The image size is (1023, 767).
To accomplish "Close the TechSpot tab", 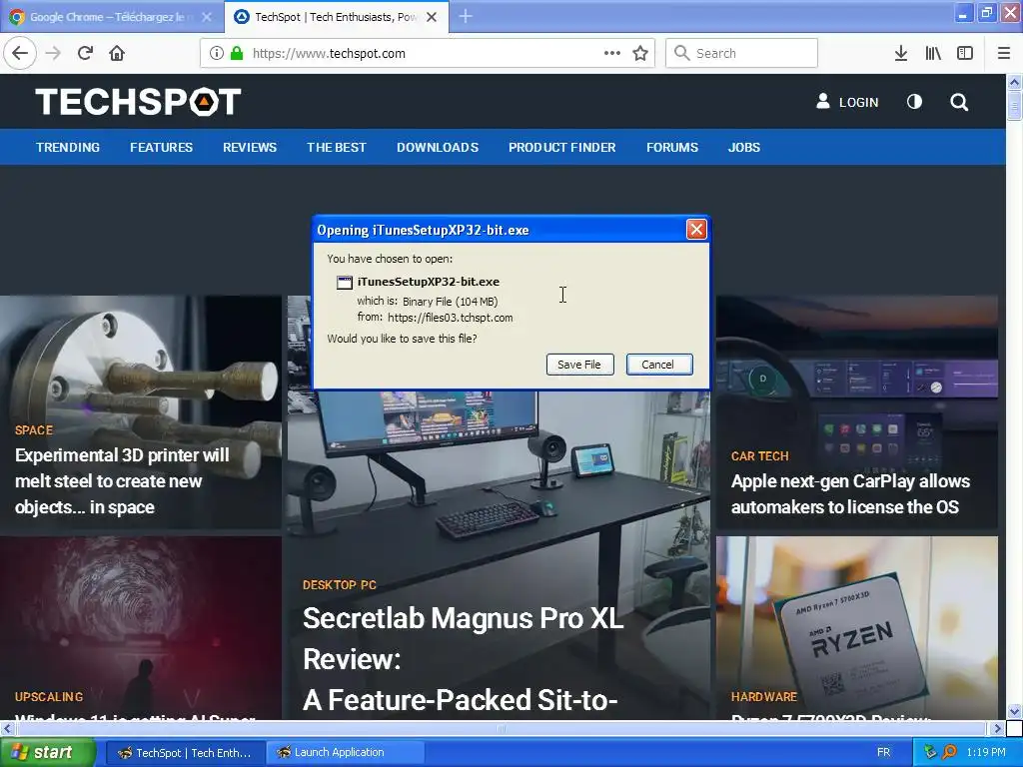I will [x=432, y=17].
